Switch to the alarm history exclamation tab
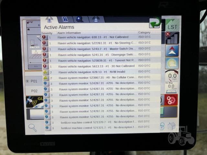The width and height of the screenshot is (207, 155). click(65, 19)
